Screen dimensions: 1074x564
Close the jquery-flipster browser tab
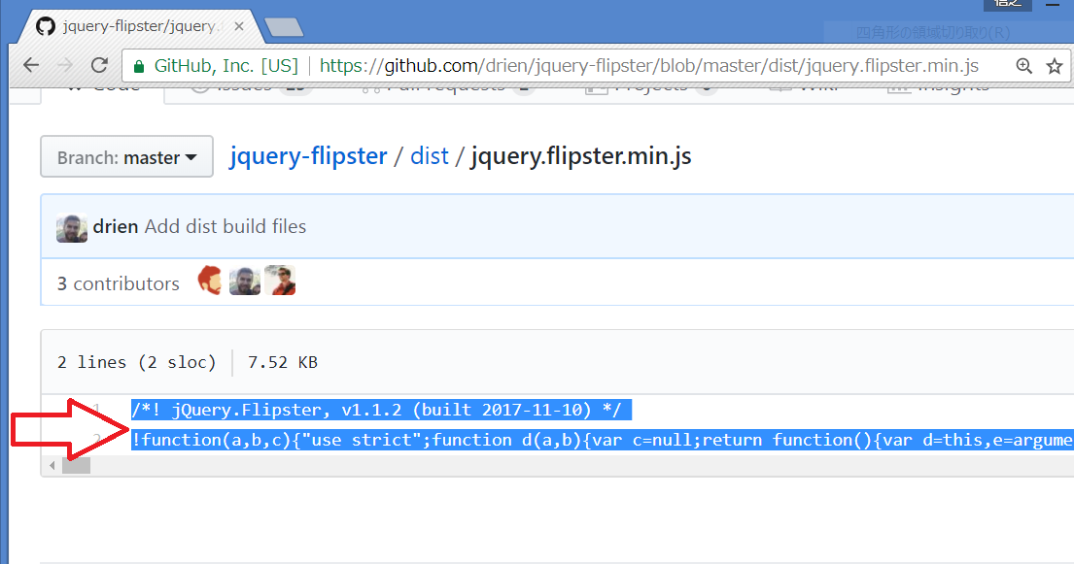coord(239,26)
